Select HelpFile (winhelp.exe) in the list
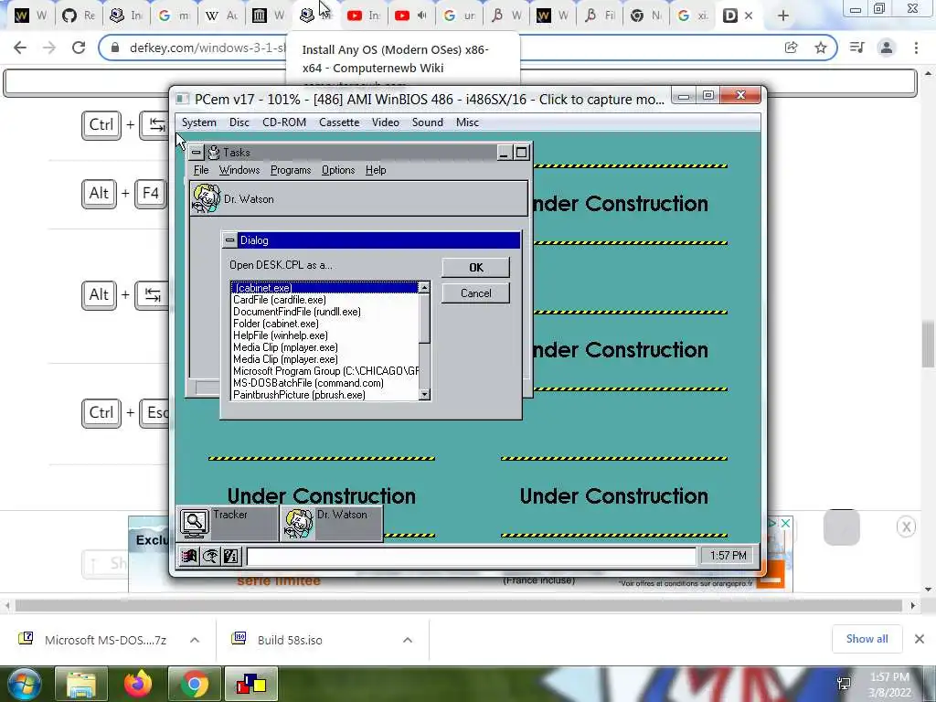936x702 pixels. click(324, 335)
